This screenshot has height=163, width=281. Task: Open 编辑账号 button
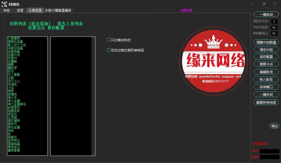click(x=266, y=72)
